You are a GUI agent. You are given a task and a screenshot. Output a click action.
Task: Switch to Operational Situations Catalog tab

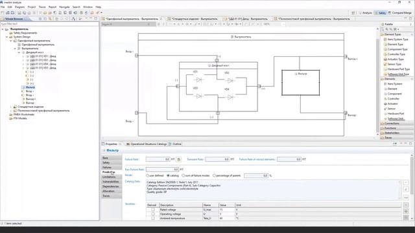147,144
